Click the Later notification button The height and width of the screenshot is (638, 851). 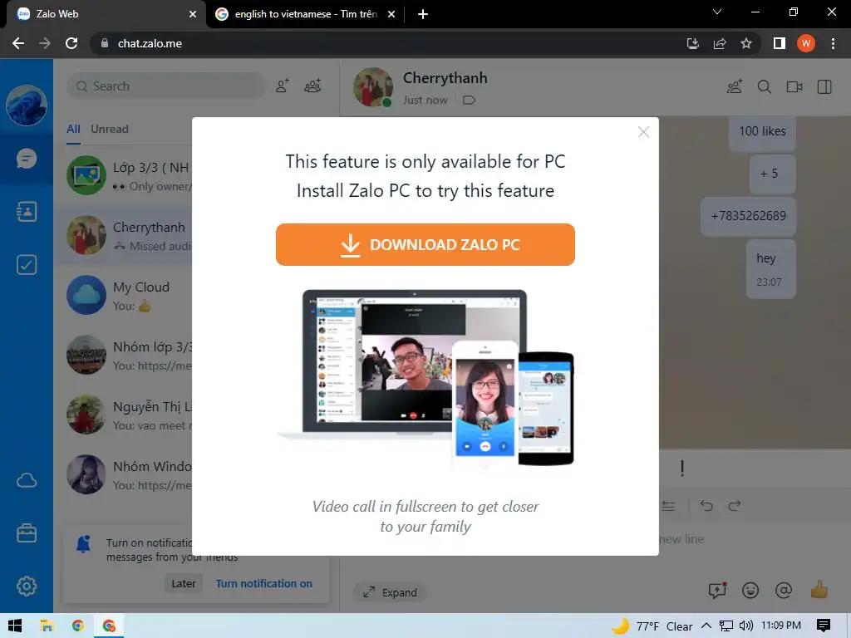184,584
